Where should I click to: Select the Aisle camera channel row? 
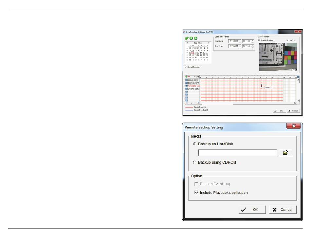[194, 86]
